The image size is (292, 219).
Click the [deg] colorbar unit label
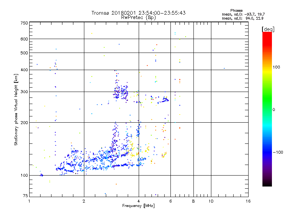(x=268, y=29)
